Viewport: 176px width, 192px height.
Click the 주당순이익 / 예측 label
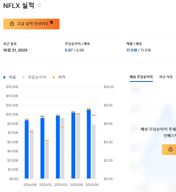click(x=77, y=44)
